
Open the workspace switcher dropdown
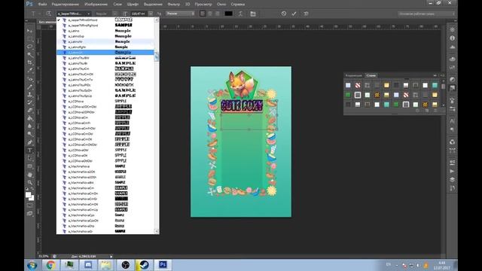pos(426,14)
